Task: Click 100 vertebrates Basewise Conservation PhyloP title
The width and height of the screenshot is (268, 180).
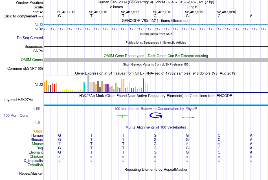Action: click(155, 109)
